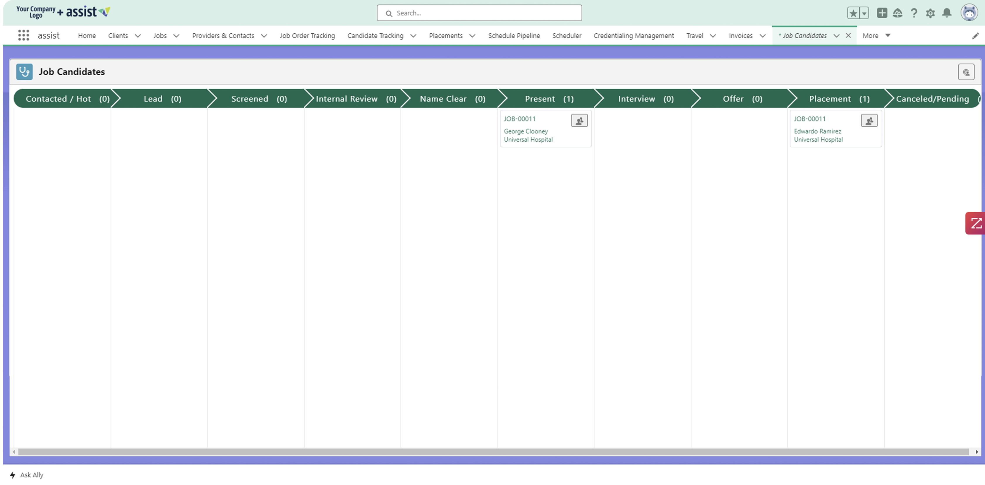
Task: Open the Edwardo Ramirez candidate link
Action: pos(818,131)
